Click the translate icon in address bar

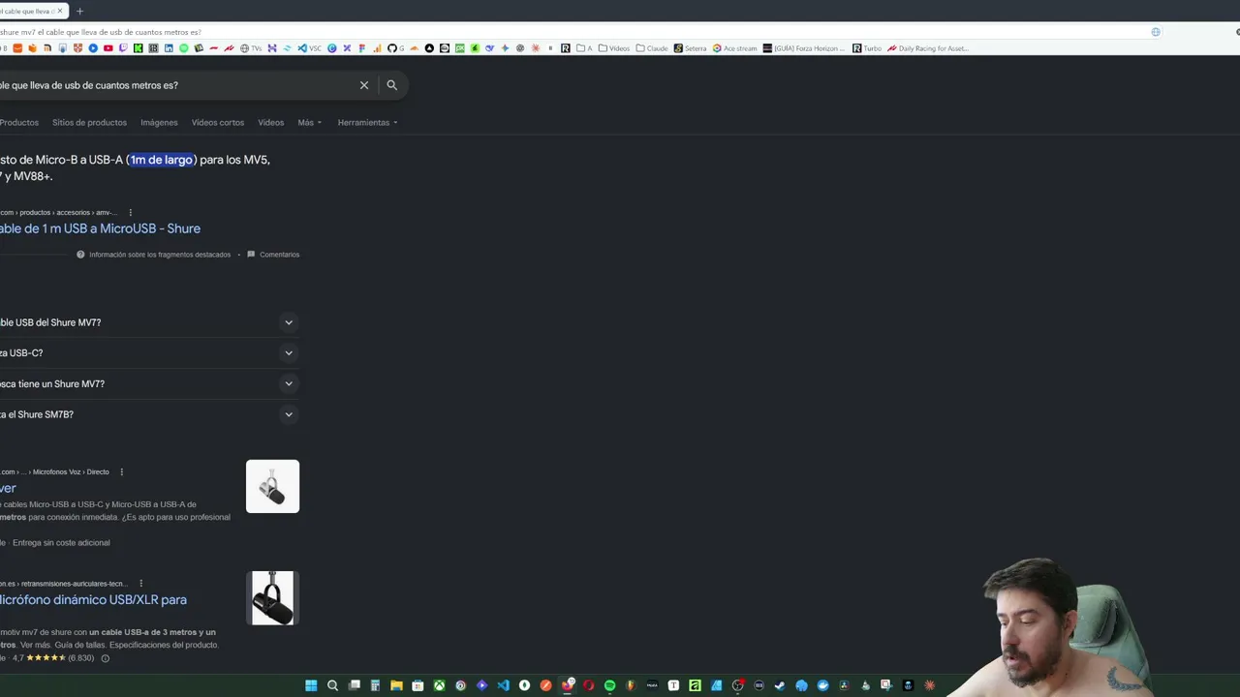(1156, 32)
